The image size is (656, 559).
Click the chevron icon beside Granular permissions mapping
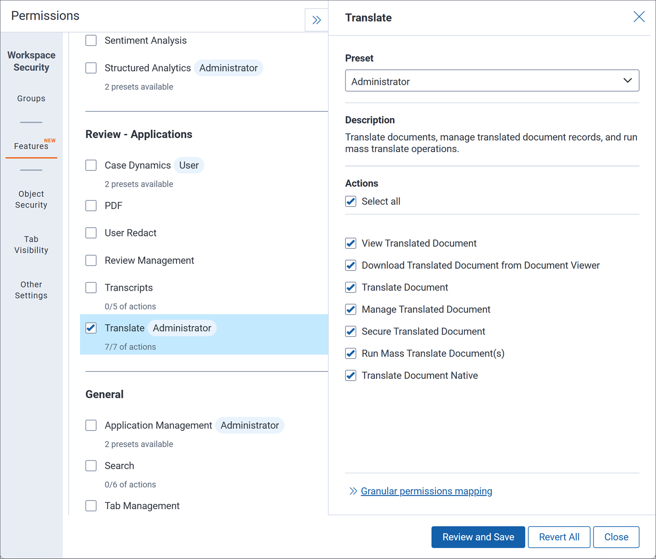[353, 491]
